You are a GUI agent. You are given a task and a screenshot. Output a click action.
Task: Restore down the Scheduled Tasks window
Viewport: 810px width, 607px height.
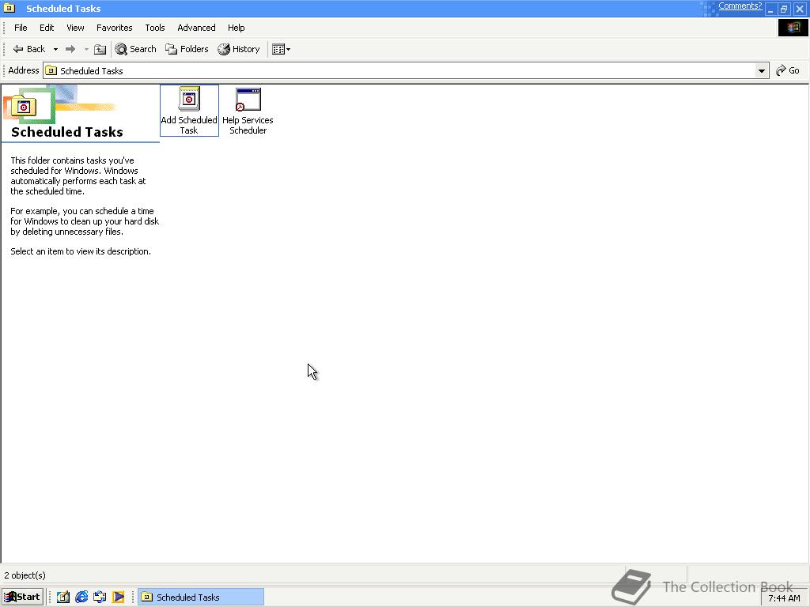coord(784,9)
